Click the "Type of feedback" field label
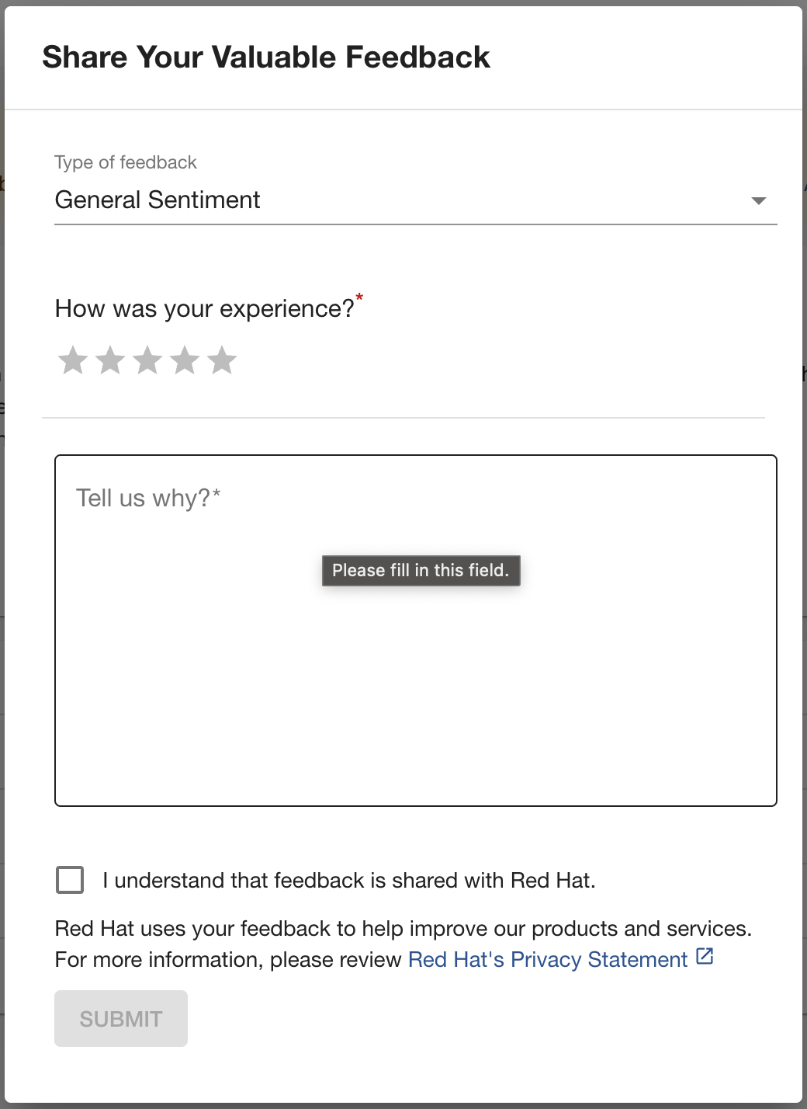This screenshot has height=1109, width=807. (x=126, y=162)
